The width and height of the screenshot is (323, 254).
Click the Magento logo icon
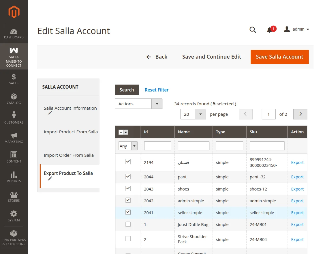[14, 12]
